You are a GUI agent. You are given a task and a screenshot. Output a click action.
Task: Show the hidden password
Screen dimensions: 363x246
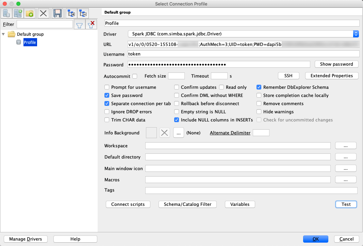(336, 64)
